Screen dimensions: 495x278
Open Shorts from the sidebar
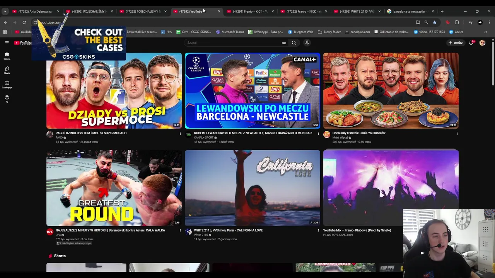click(x=7, y=70)
